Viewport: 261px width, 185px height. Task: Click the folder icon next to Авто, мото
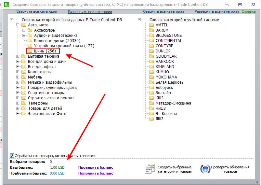[24, 25]
